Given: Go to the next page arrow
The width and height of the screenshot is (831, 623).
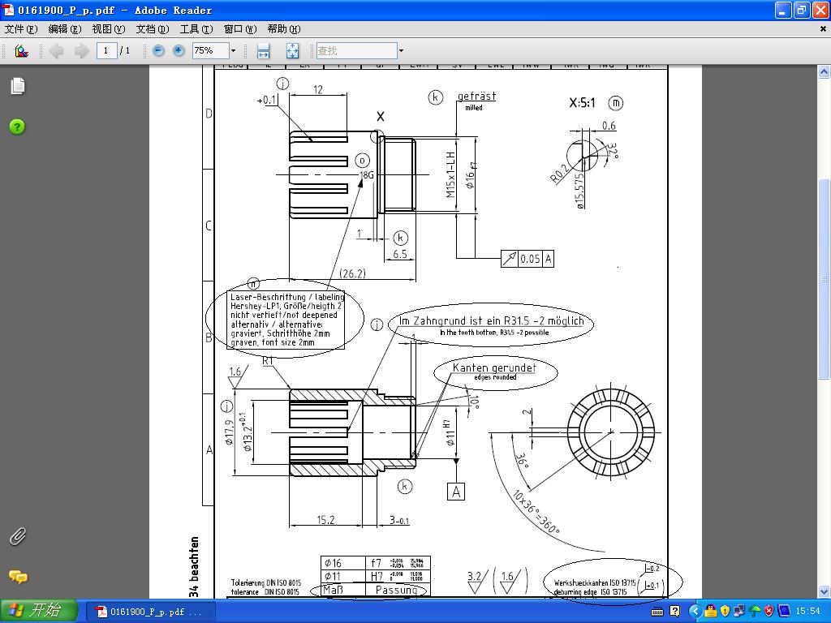Looking at the screenshot, I should coord(81,51).
